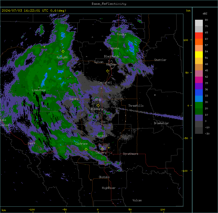This screenshot has width=218, height=213.
Task: Click the Lacombe city label
Action: [x=114, y=48]
